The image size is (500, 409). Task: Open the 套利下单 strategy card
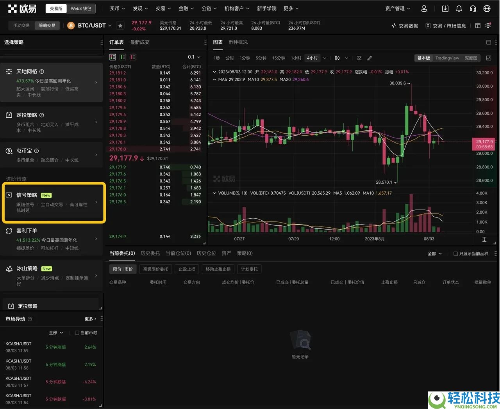(x=52, y=239)
